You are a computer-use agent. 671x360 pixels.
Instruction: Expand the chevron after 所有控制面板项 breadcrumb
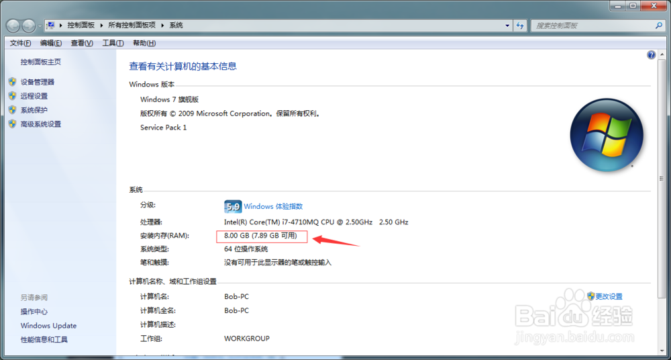[162, 26]
